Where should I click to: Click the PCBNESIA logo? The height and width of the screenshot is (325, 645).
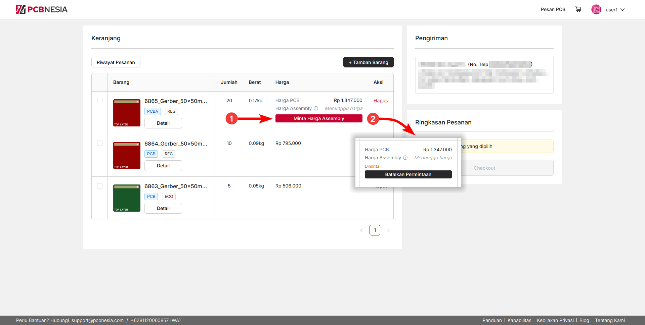[42, 9]
